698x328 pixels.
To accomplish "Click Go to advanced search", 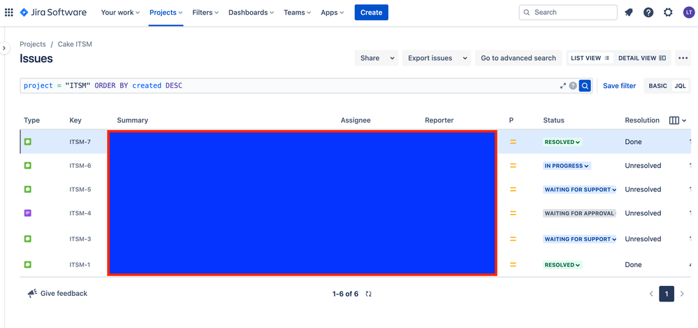I will click(x=518, y=58).
